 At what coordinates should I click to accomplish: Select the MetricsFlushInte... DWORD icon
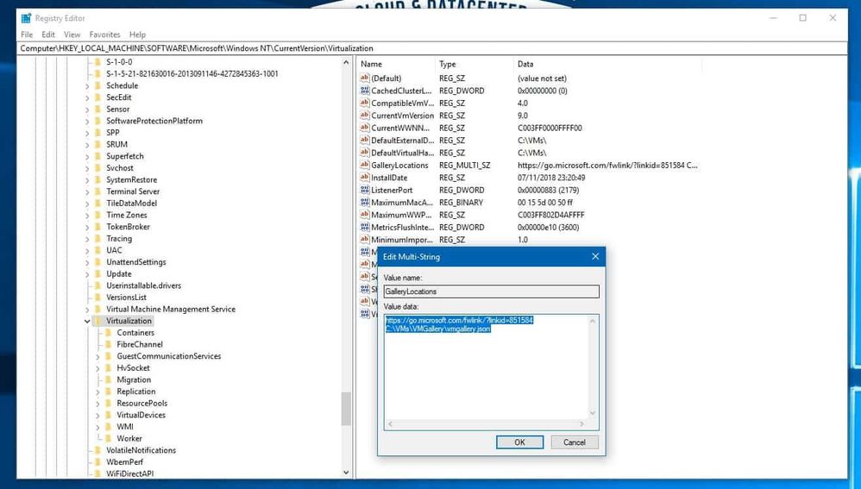pos(365,227)
